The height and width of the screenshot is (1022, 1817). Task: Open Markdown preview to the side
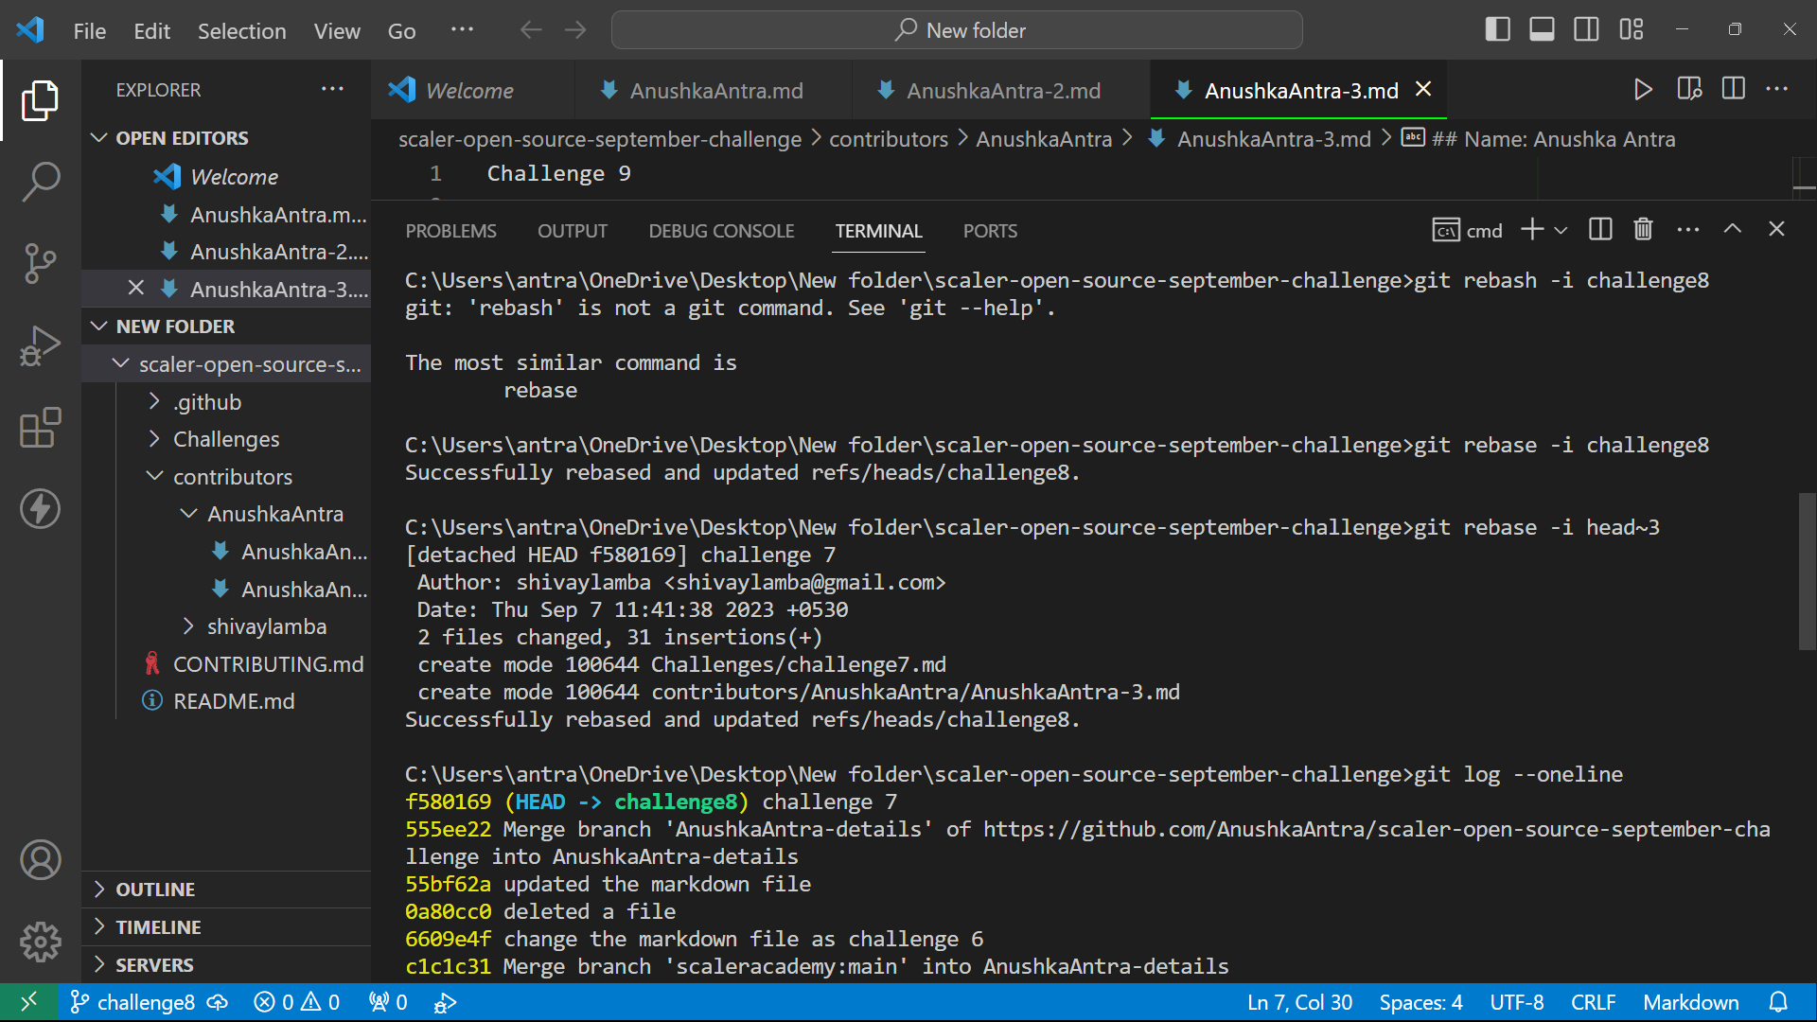[x=1688, y=89]
